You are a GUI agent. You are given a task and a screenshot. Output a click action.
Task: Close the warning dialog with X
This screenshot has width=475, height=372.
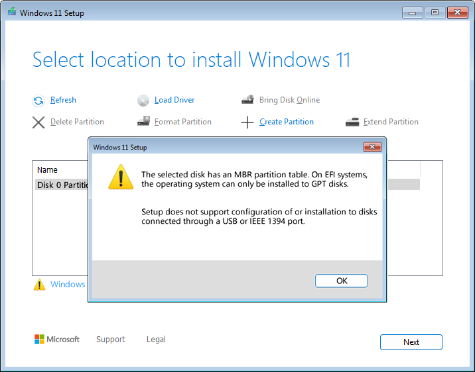point(372,147)
